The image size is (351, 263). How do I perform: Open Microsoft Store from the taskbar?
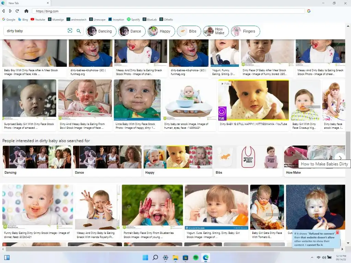185,258
